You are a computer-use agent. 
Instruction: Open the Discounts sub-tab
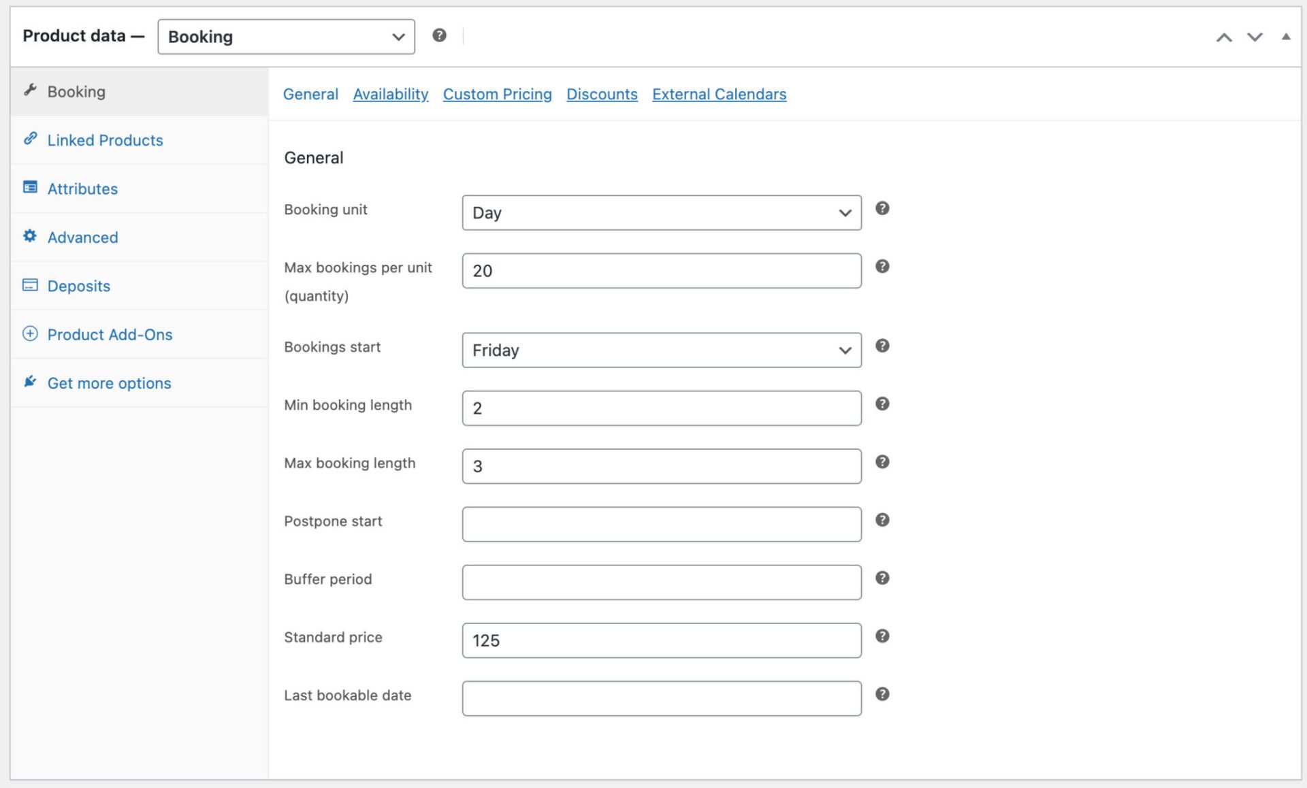click(x=602, y=94)
